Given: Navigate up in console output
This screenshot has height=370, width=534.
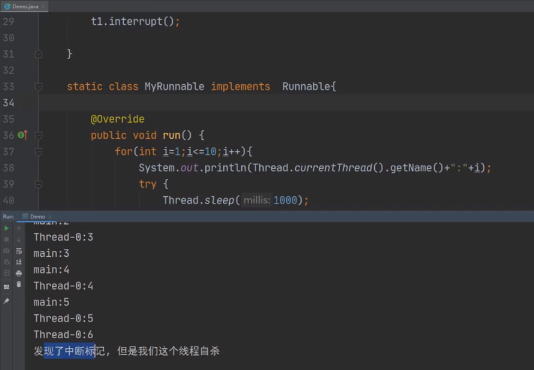Looking at the screenshot, I should coord(19,229).
